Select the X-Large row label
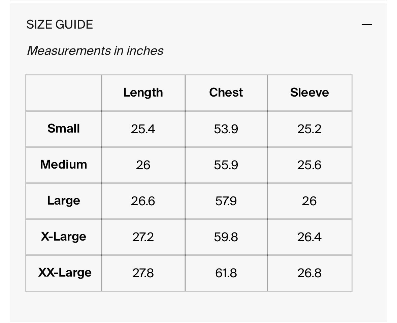Image resolution: width=397 pixels, height=323 pixels. (64, 237)
